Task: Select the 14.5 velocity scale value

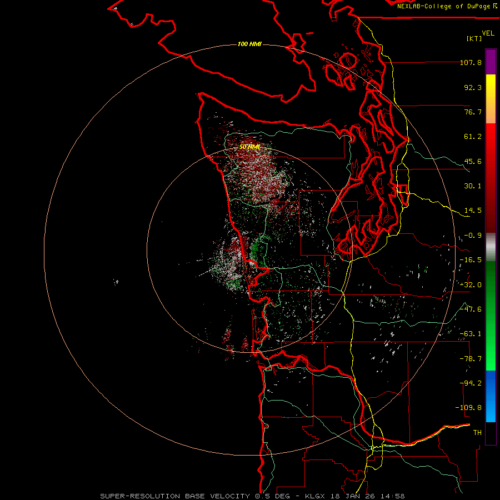Action: (473, 211)
